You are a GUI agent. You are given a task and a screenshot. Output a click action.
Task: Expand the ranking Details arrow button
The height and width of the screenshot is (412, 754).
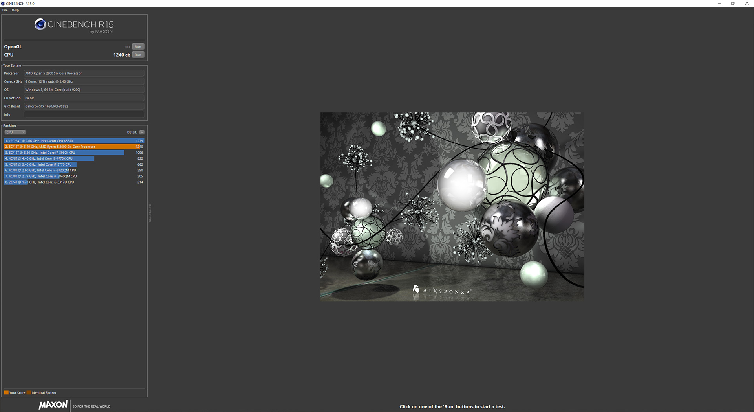click(142, 132)
